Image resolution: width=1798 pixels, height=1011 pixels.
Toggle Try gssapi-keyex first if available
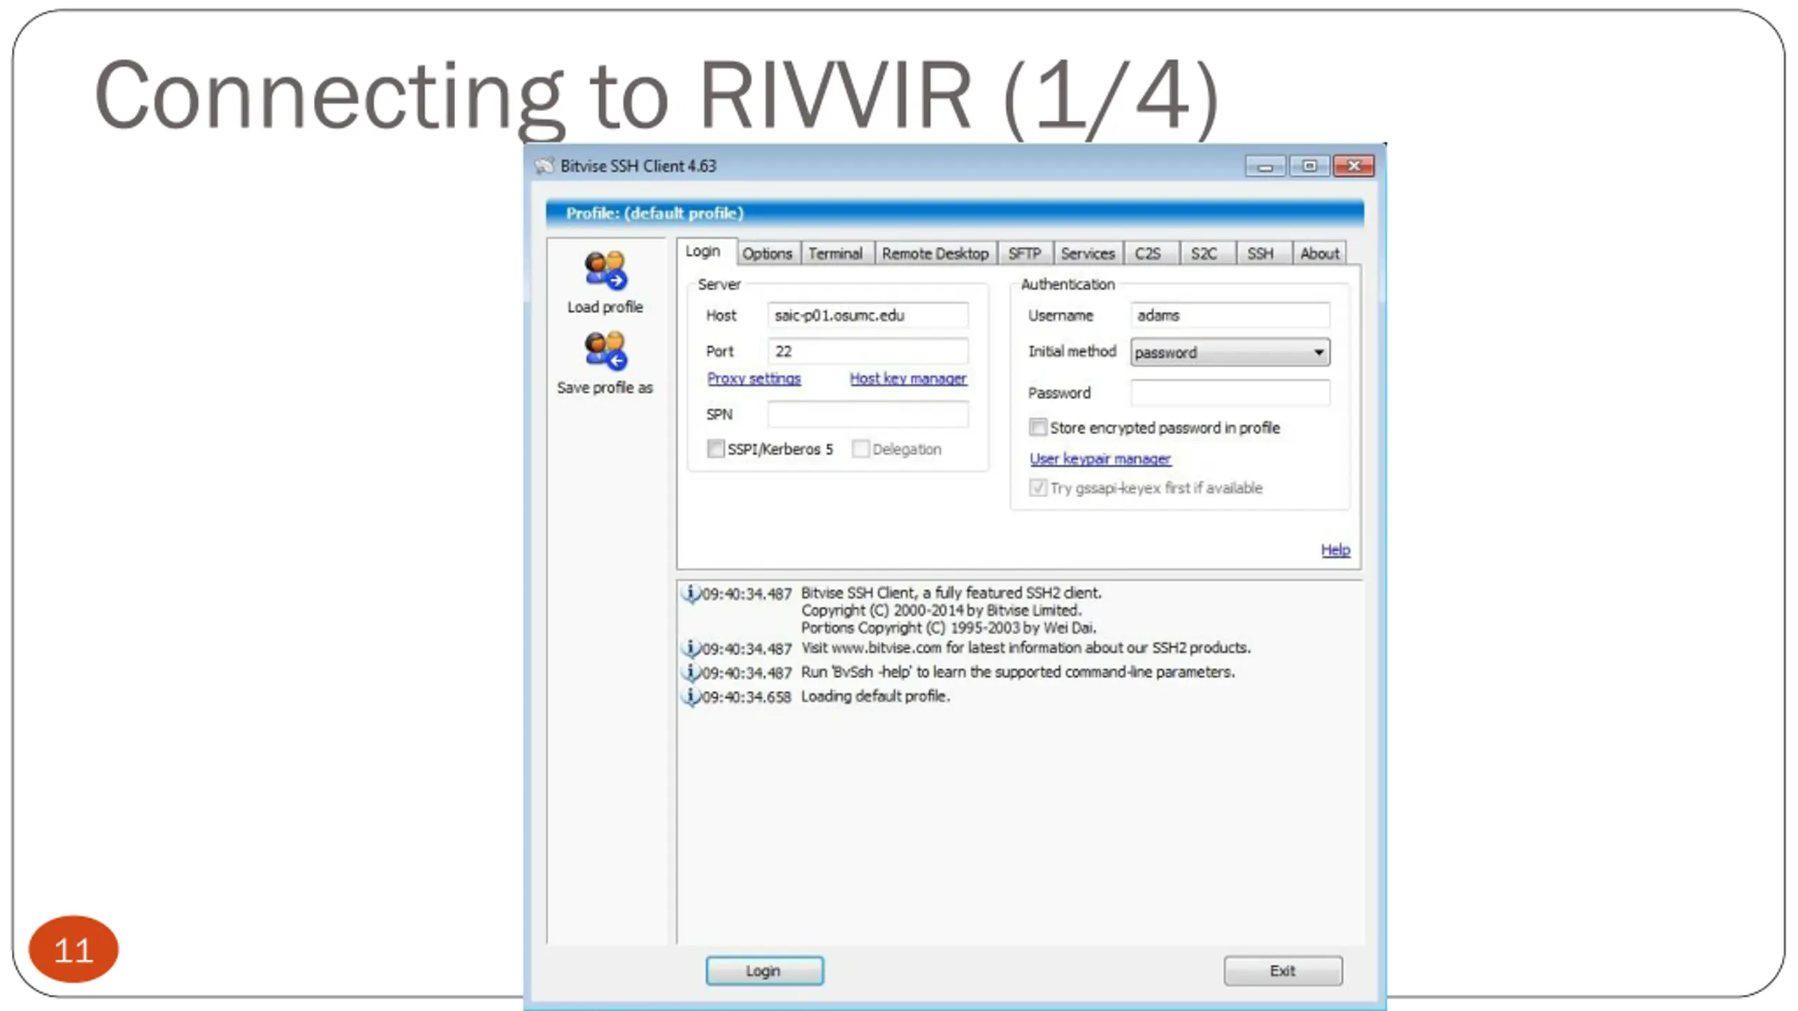coord(1037,487)
